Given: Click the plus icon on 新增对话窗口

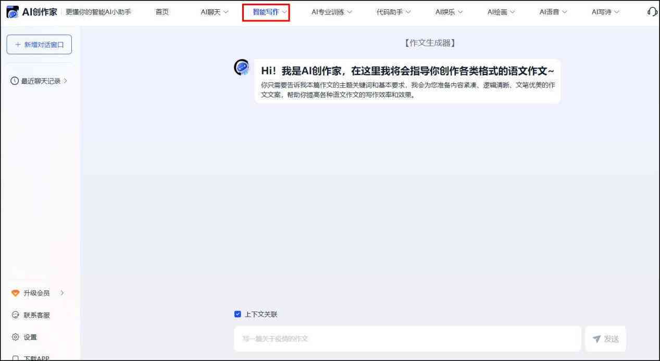Looking at the screenshot, I should (18, 45).
